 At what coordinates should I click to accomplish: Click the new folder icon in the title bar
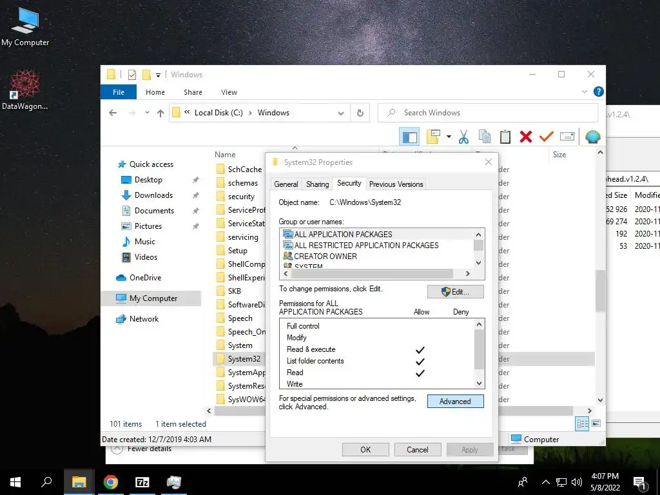point(146,75)
